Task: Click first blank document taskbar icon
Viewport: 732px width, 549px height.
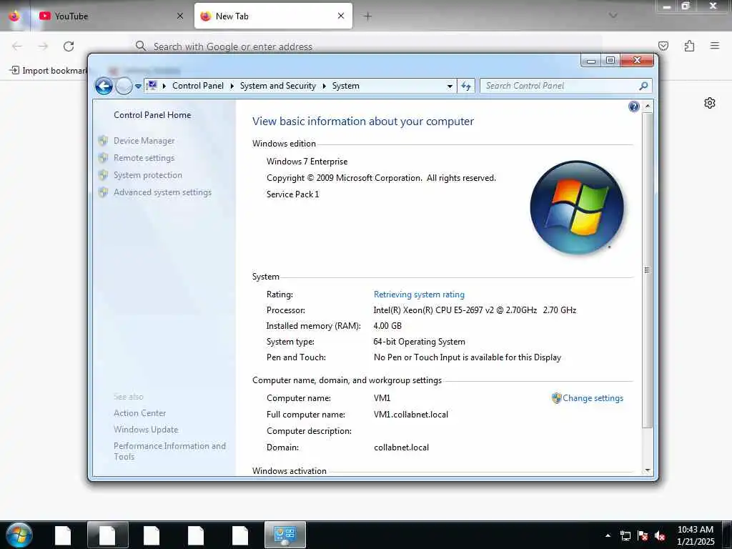Action: point(63,535)
